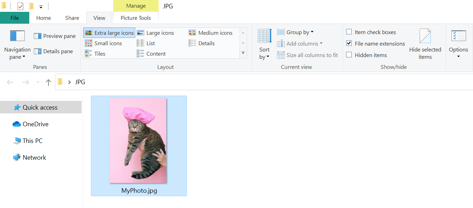
Task: Select the Large icons layout
Action: click(157, 32)
